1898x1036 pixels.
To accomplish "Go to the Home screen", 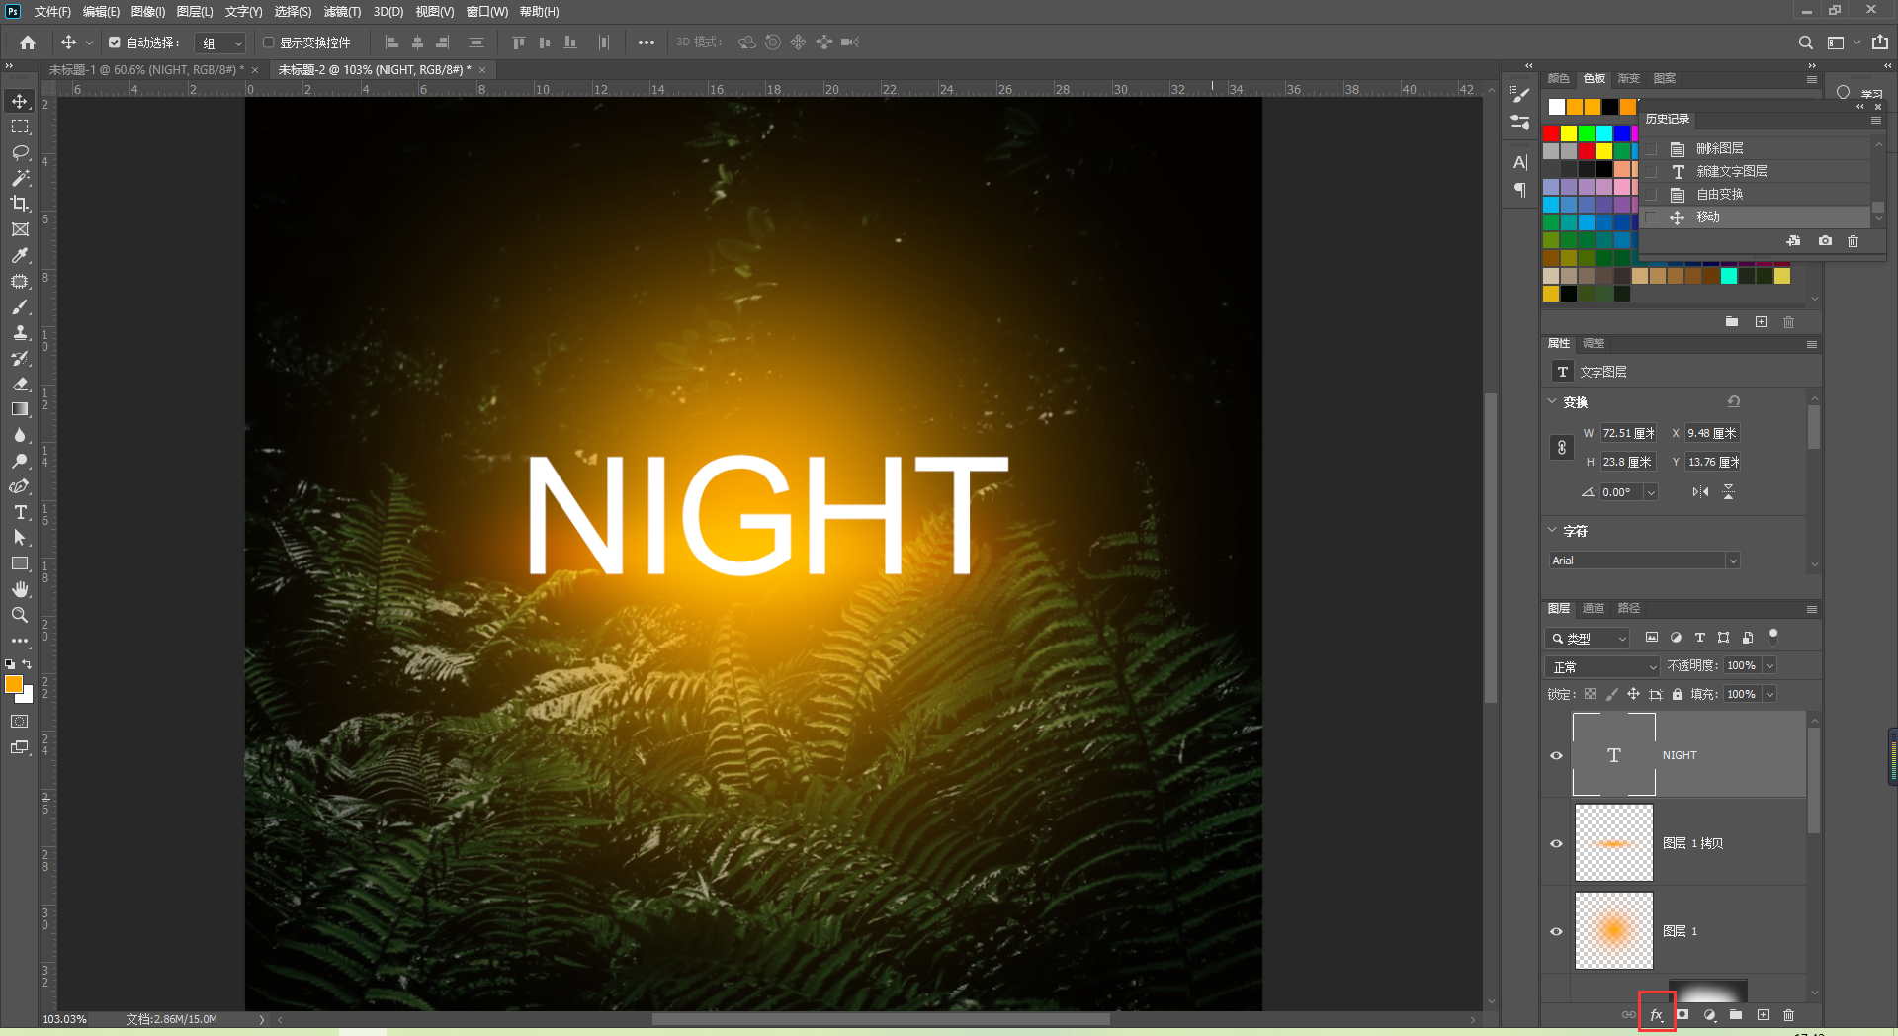I will pos(28,43).
